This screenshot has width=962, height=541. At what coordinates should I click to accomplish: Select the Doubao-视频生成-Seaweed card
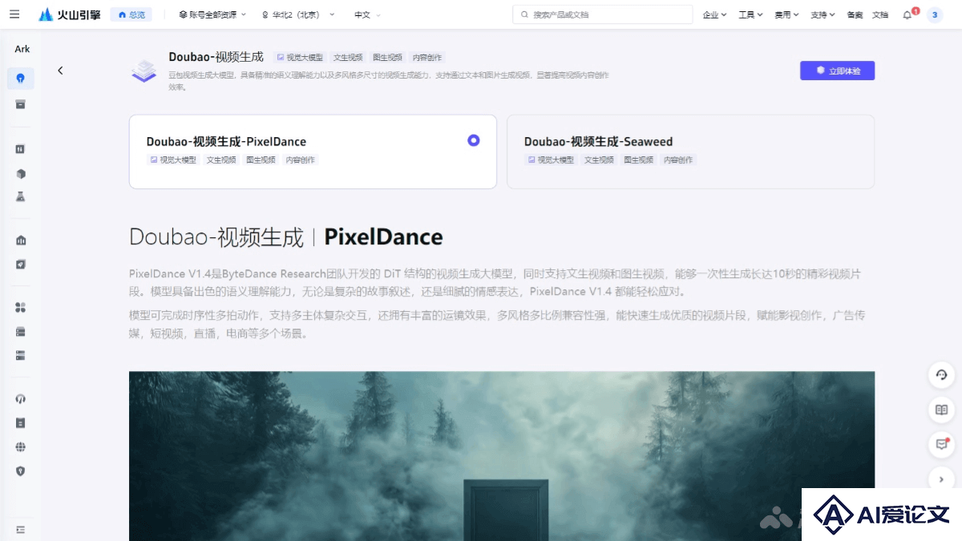[x=690, y=151]
